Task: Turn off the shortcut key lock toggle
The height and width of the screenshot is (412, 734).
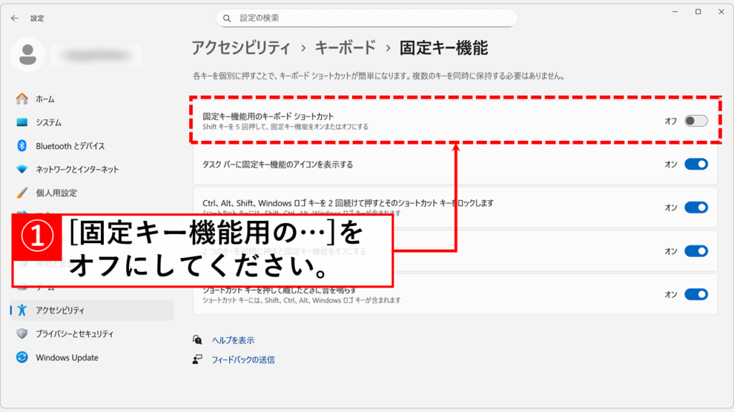Action: pos(695,207)
